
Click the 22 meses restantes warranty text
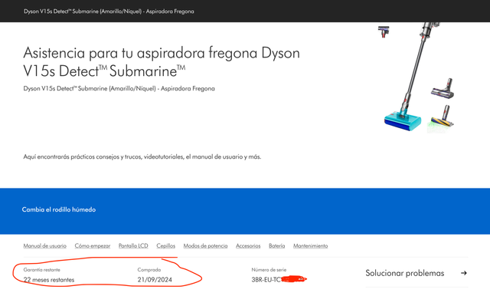click(x=49, y=280)
